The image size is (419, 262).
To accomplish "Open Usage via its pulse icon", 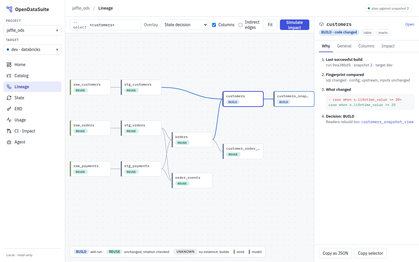I will coord(9,120).
